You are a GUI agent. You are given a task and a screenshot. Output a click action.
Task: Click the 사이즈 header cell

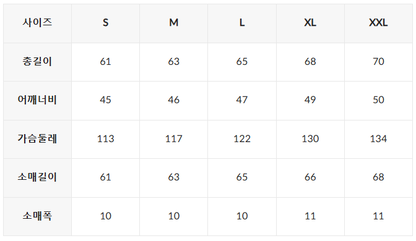coord(37,23)
